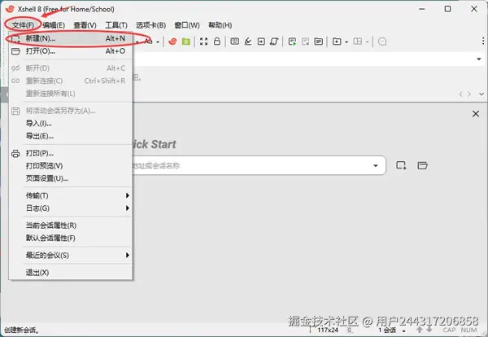Open toolbar overflow three-dots options

click(482, 41)
